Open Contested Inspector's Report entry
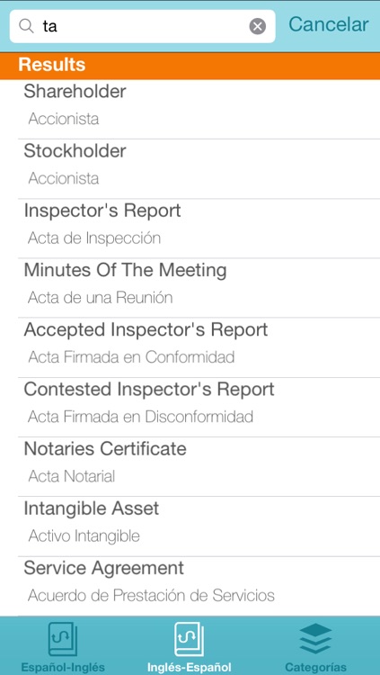380x675 pixels. (199, 407)
